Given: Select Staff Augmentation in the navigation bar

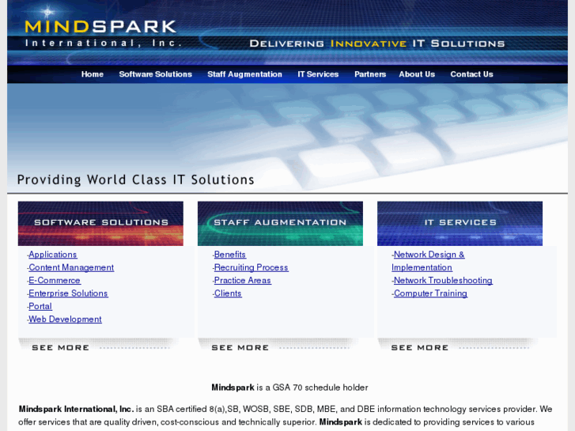Looking at the screenshot, I should (244, 74).
